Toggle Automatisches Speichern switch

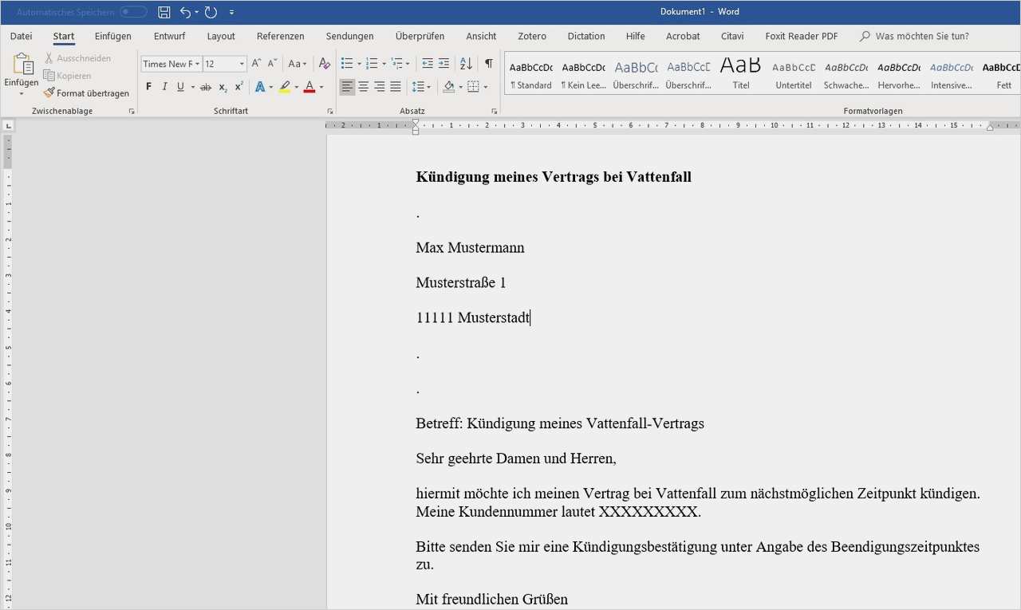133,12
